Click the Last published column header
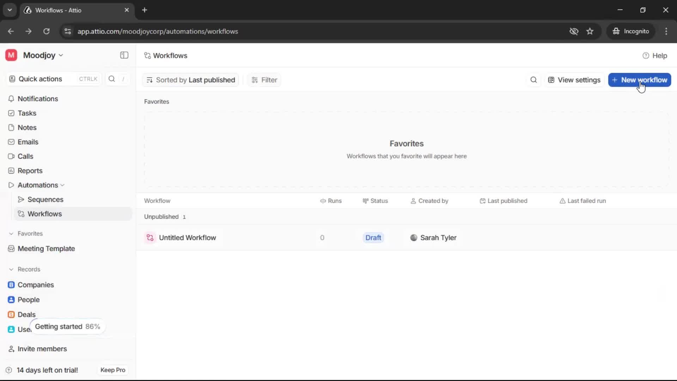This screenshot has height=381, width=677. [503, 201]
